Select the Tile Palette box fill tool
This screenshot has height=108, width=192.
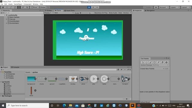(154, 62)
